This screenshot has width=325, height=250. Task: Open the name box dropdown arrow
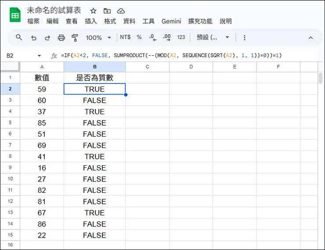click(39, 55)
